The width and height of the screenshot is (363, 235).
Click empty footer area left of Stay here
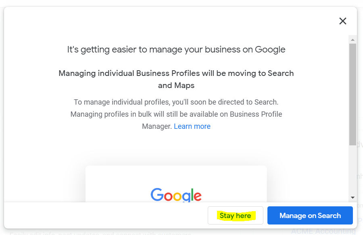click(106, 215)
